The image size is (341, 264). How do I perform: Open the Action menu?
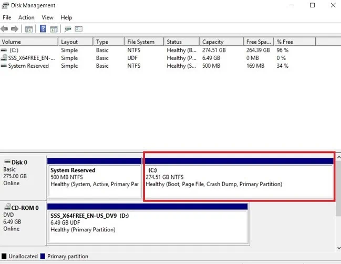[x=26, y=17]
